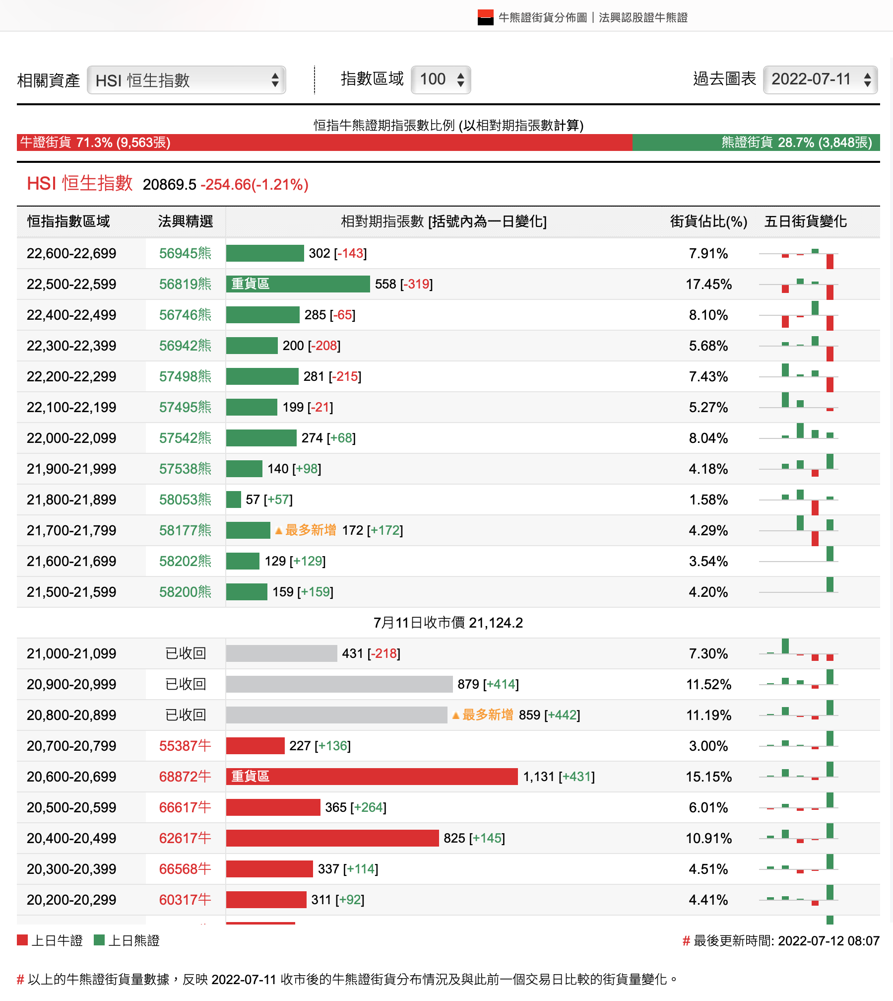Open bull warrant 60317牛 link
893x1001 pixels.
pos(185,900)
